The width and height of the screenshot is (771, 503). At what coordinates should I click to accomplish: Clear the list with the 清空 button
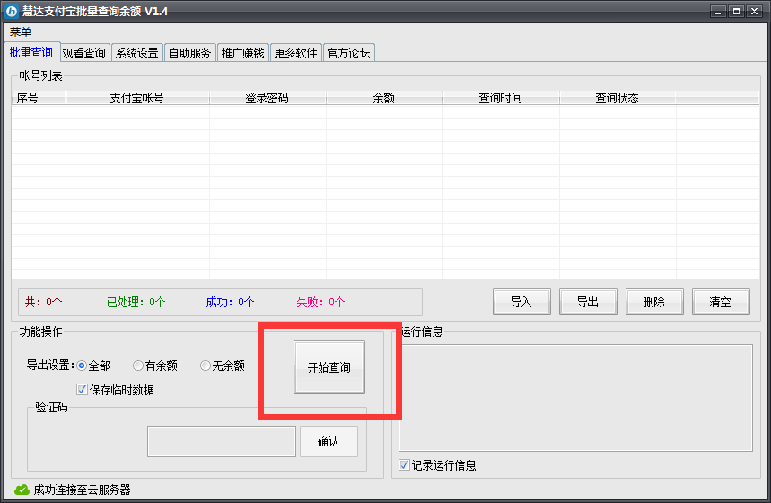click(x=720, y=302)
